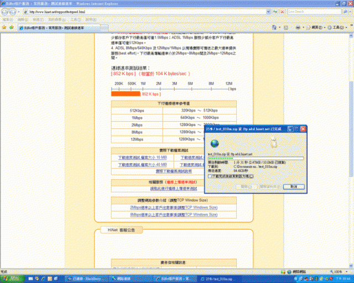
Task: Close the file download dialog
Action: tap(303, 129)
